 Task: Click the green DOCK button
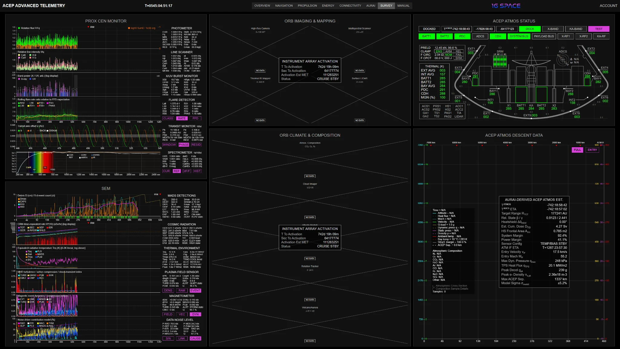[530, 29]
